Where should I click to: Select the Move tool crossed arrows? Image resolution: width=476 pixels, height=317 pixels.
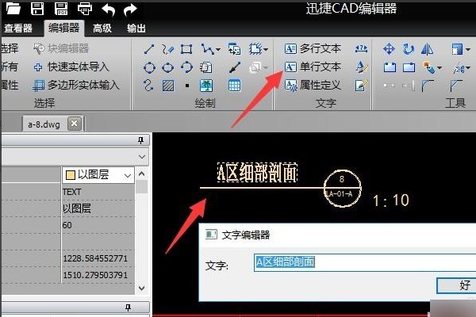[x=390, y=49]
